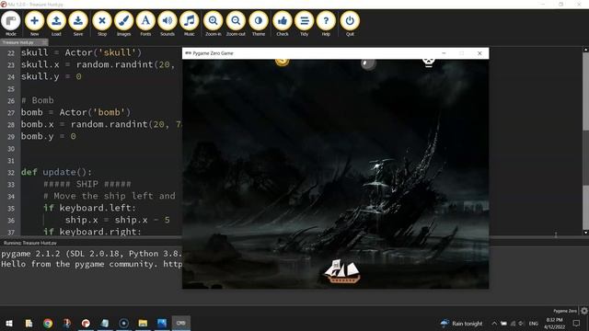Click the pygame 2.1.2 version output line

91,254
